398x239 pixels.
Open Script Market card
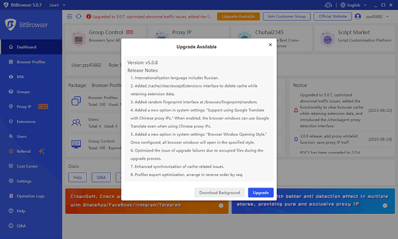click(355, 39)
